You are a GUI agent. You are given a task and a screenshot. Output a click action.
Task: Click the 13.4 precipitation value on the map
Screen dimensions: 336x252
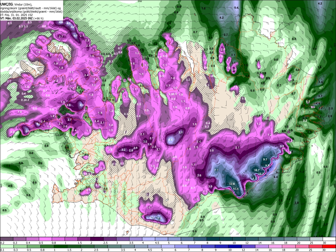(x=232, y=184)
